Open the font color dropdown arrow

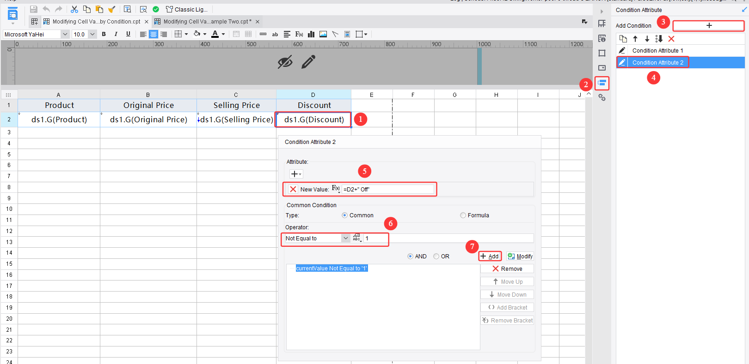[x=223, y=34]
